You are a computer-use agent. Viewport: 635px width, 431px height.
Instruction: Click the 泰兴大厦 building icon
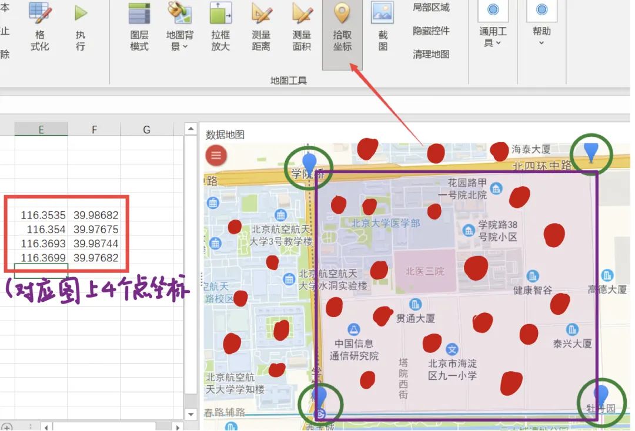(x=572, y=329)
